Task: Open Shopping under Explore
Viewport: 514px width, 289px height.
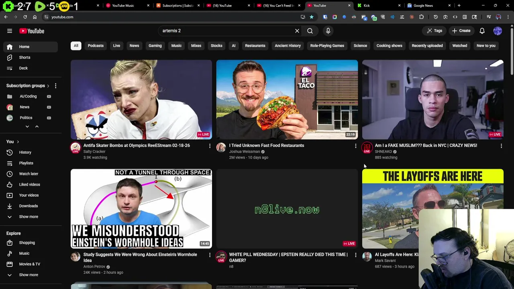Action: pos(31,243)
